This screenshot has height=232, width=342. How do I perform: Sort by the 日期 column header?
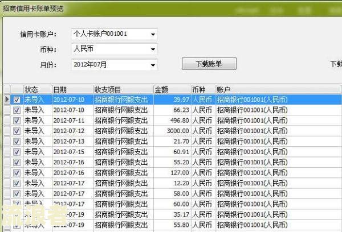pyautogui.click(x=72, y=90)
